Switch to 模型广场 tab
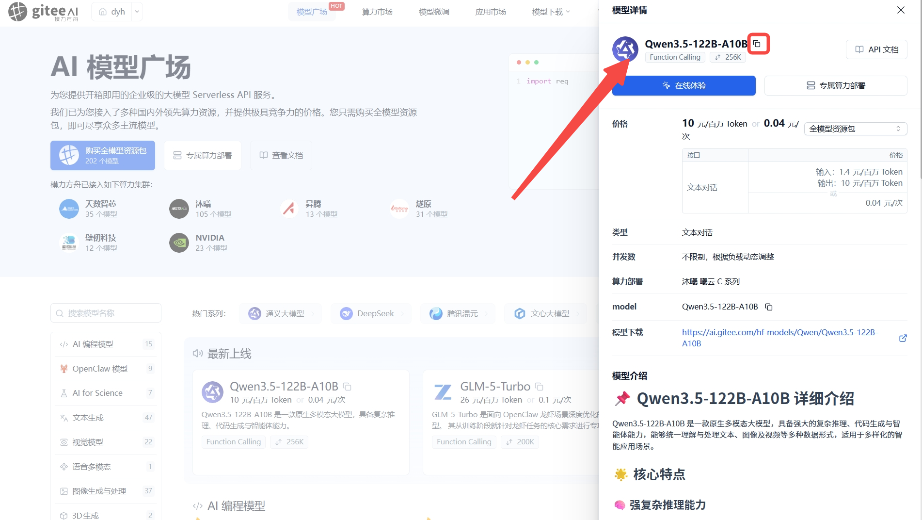 (311, 12)
